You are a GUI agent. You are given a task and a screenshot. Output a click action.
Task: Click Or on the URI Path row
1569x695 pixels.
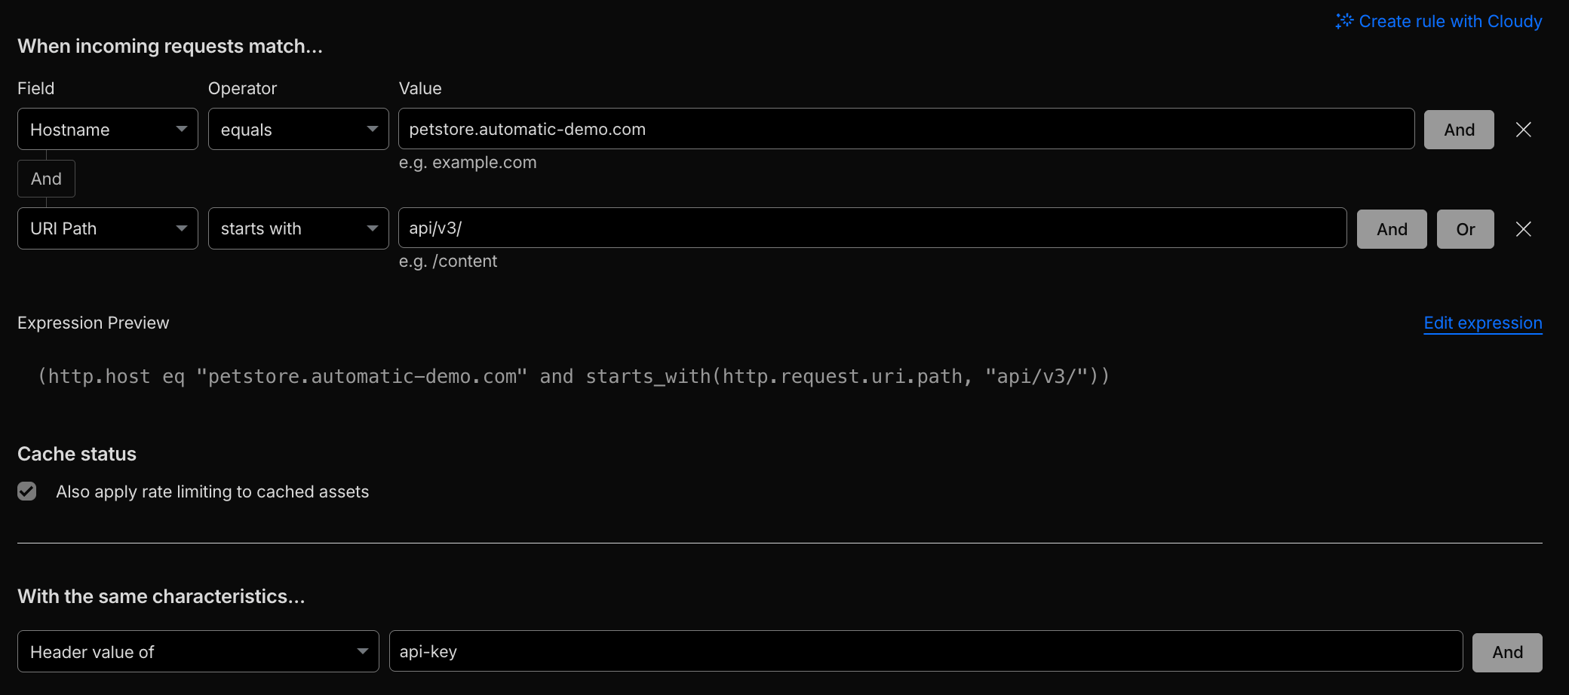(x=1465, y=228)
